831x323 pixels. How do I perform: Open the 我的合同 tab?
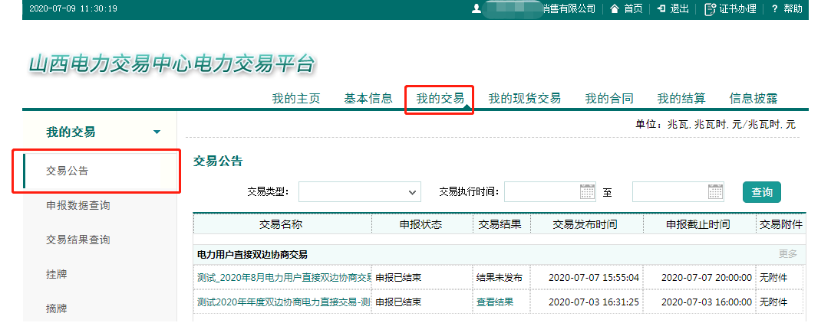pyautogui.click(x=608, y=98)
